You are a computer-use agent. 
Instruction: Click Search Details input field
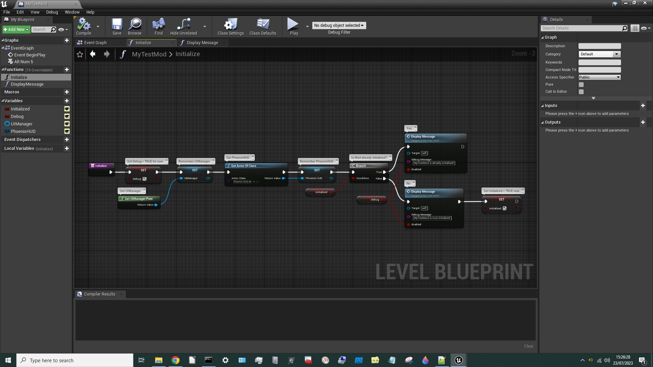coord(581,28)
